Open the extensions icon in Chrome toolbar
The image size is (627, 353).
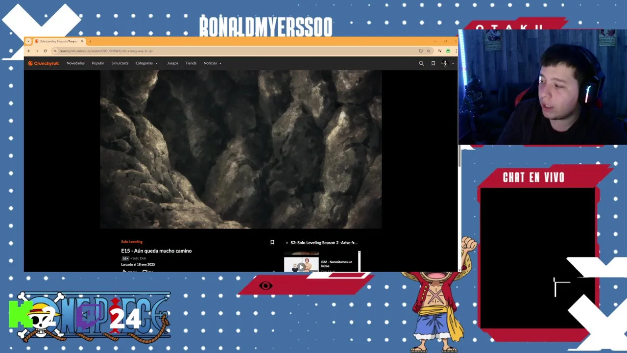(440, 51)
